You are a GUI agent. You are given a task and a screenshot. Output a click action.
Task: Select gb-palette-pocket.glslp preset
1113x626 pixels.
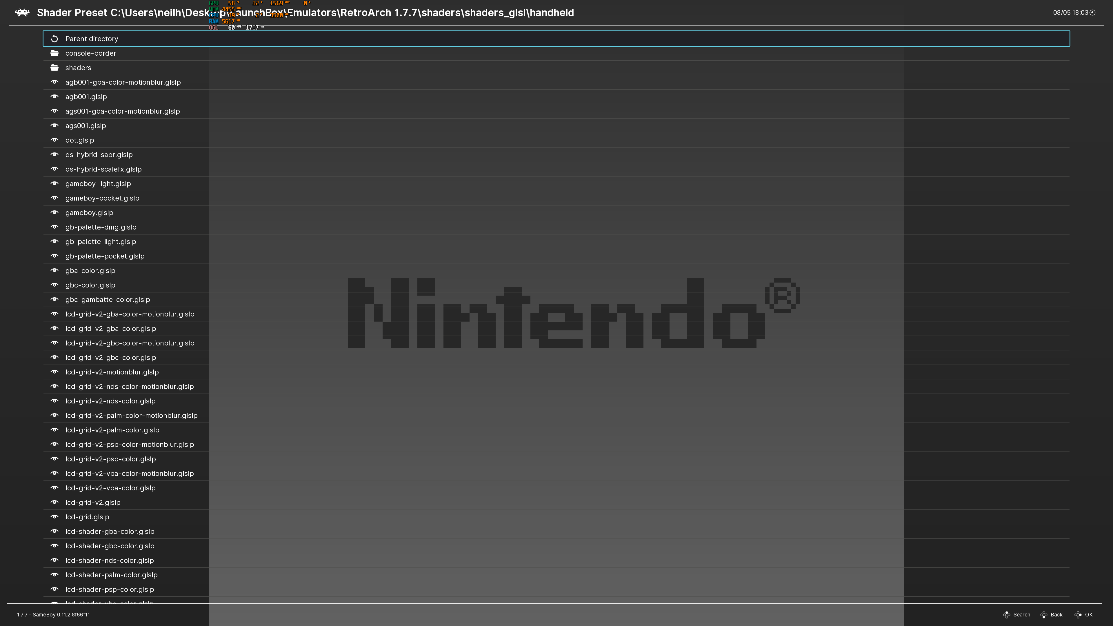click(556, 256)
